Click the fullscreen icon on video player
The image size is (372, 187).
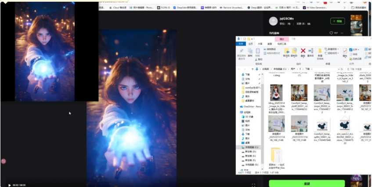[x=253, y=185]
